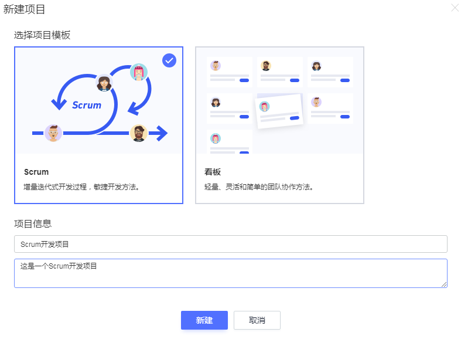Image resolution: width=461 pixels, height=339 pixels.
Task: Click the blue checkmark badge on Scrum template
Action: point(169,60)
